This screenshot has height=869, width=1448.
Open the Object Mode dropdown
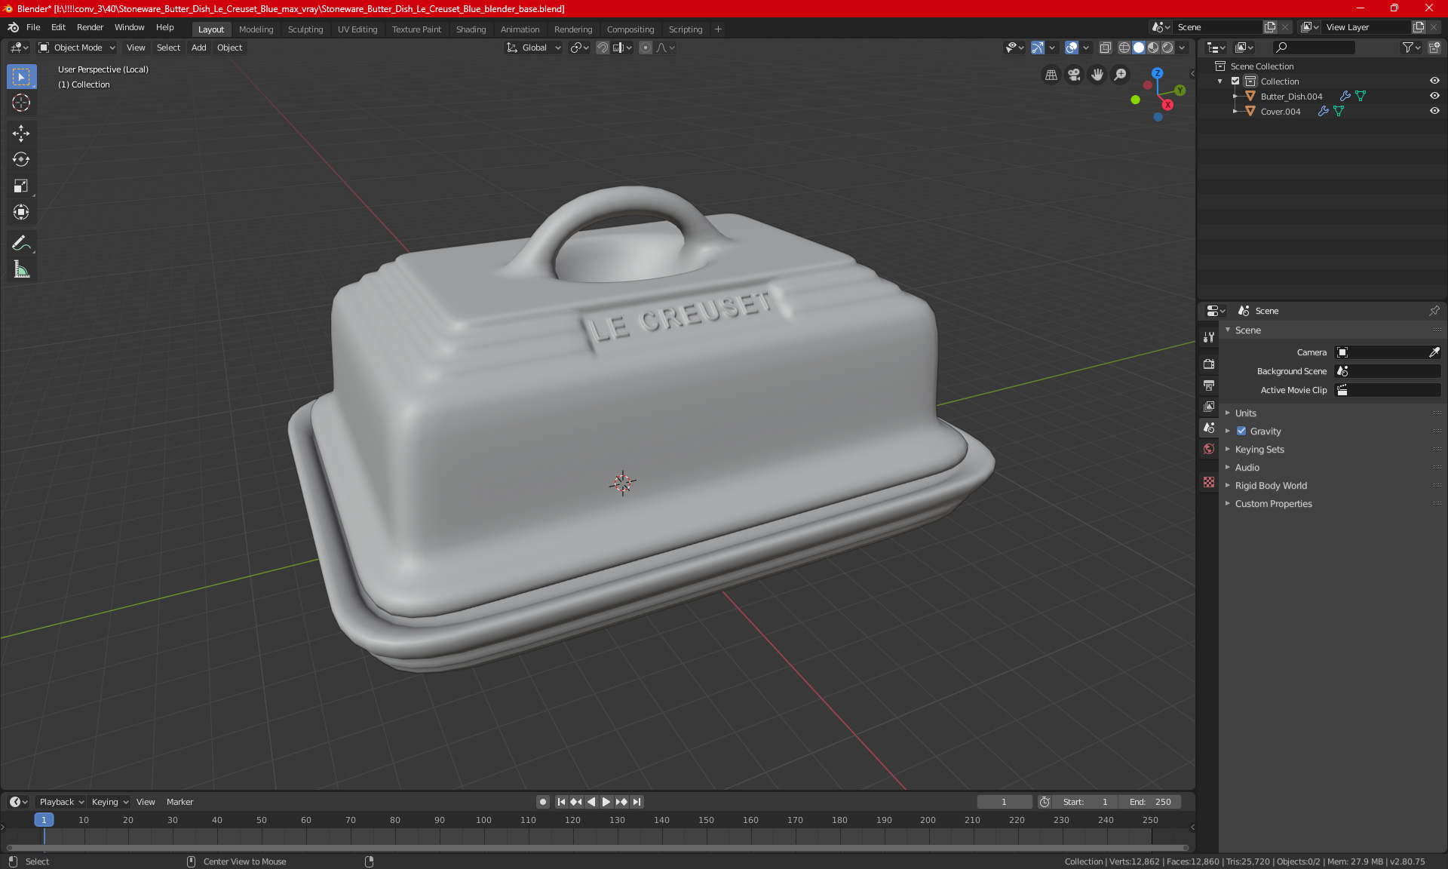pyautogui.click(x=77, y=48)
